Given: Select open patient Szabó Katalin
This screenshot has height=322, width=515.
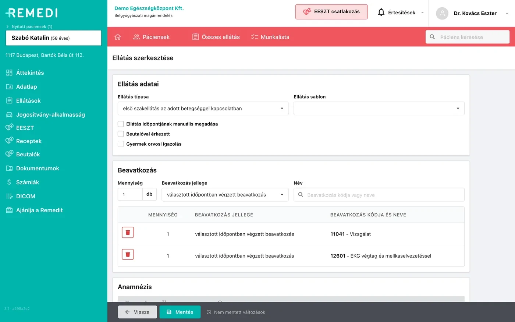Looking at the screenshot, I should tap(54, 38).
